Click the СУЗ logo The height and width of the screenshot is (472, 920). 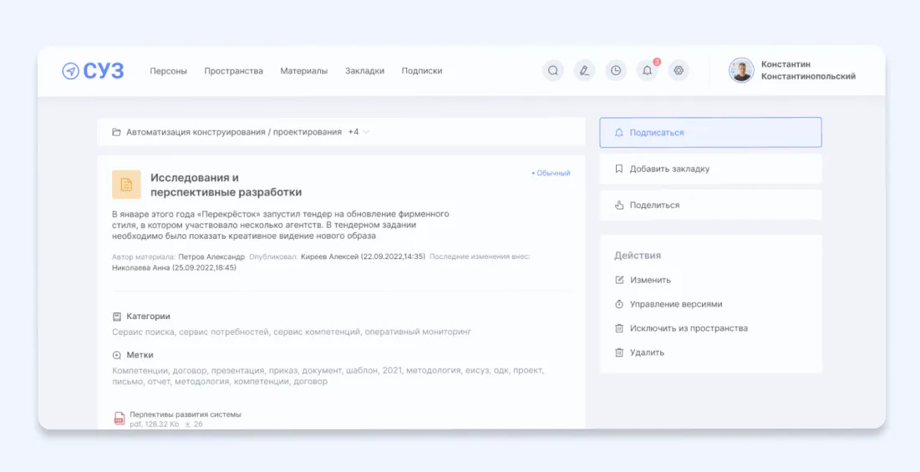(x=93, y=71)
